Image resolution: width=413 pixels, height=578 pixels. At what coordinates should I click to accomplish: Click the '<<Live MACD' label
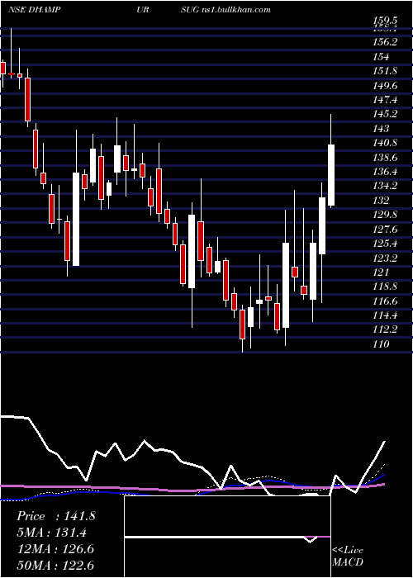click(x=348, y=557)
